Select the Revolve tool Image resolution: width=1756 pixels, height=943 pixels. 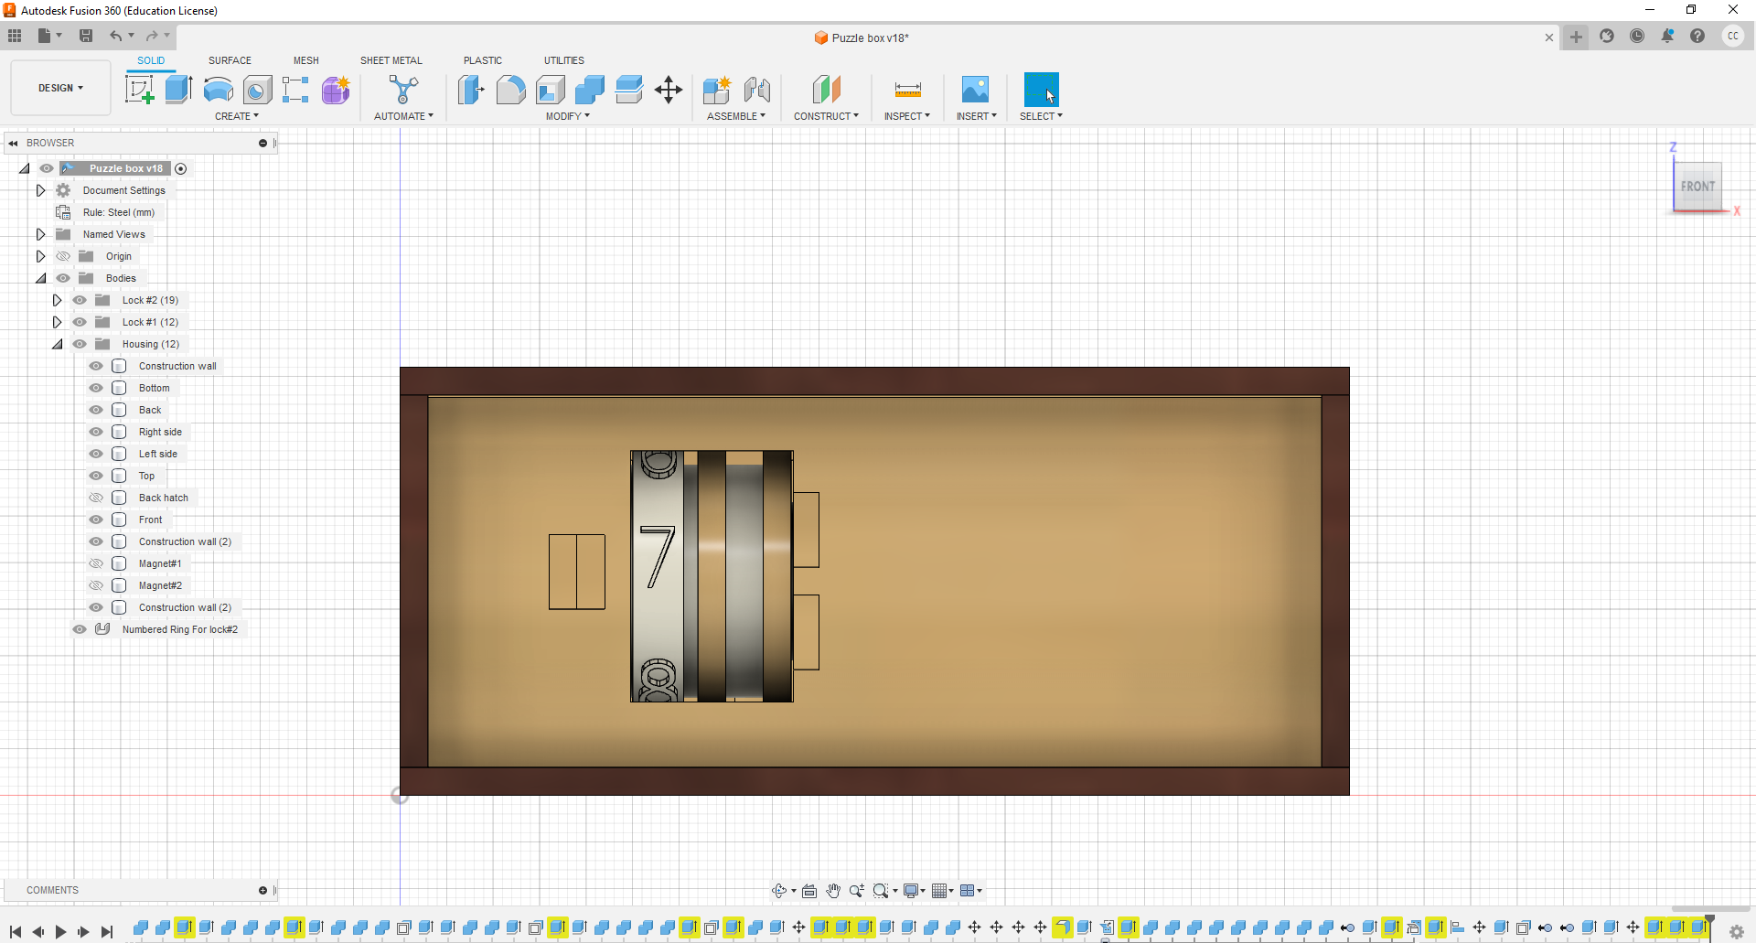(217, 90)
